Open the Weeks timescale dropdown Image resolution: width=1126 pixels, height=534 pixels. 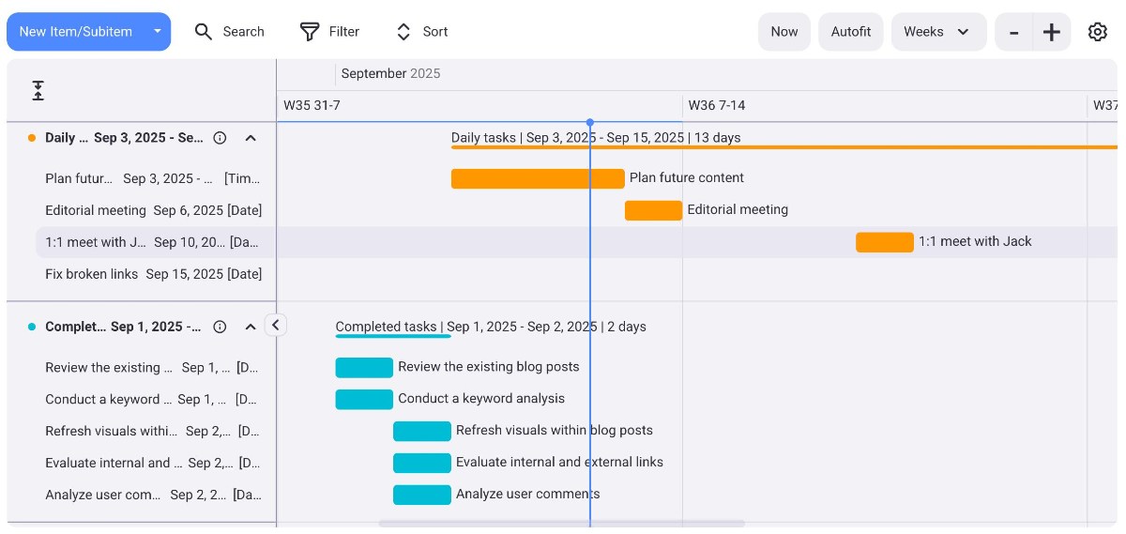point(937,32)
